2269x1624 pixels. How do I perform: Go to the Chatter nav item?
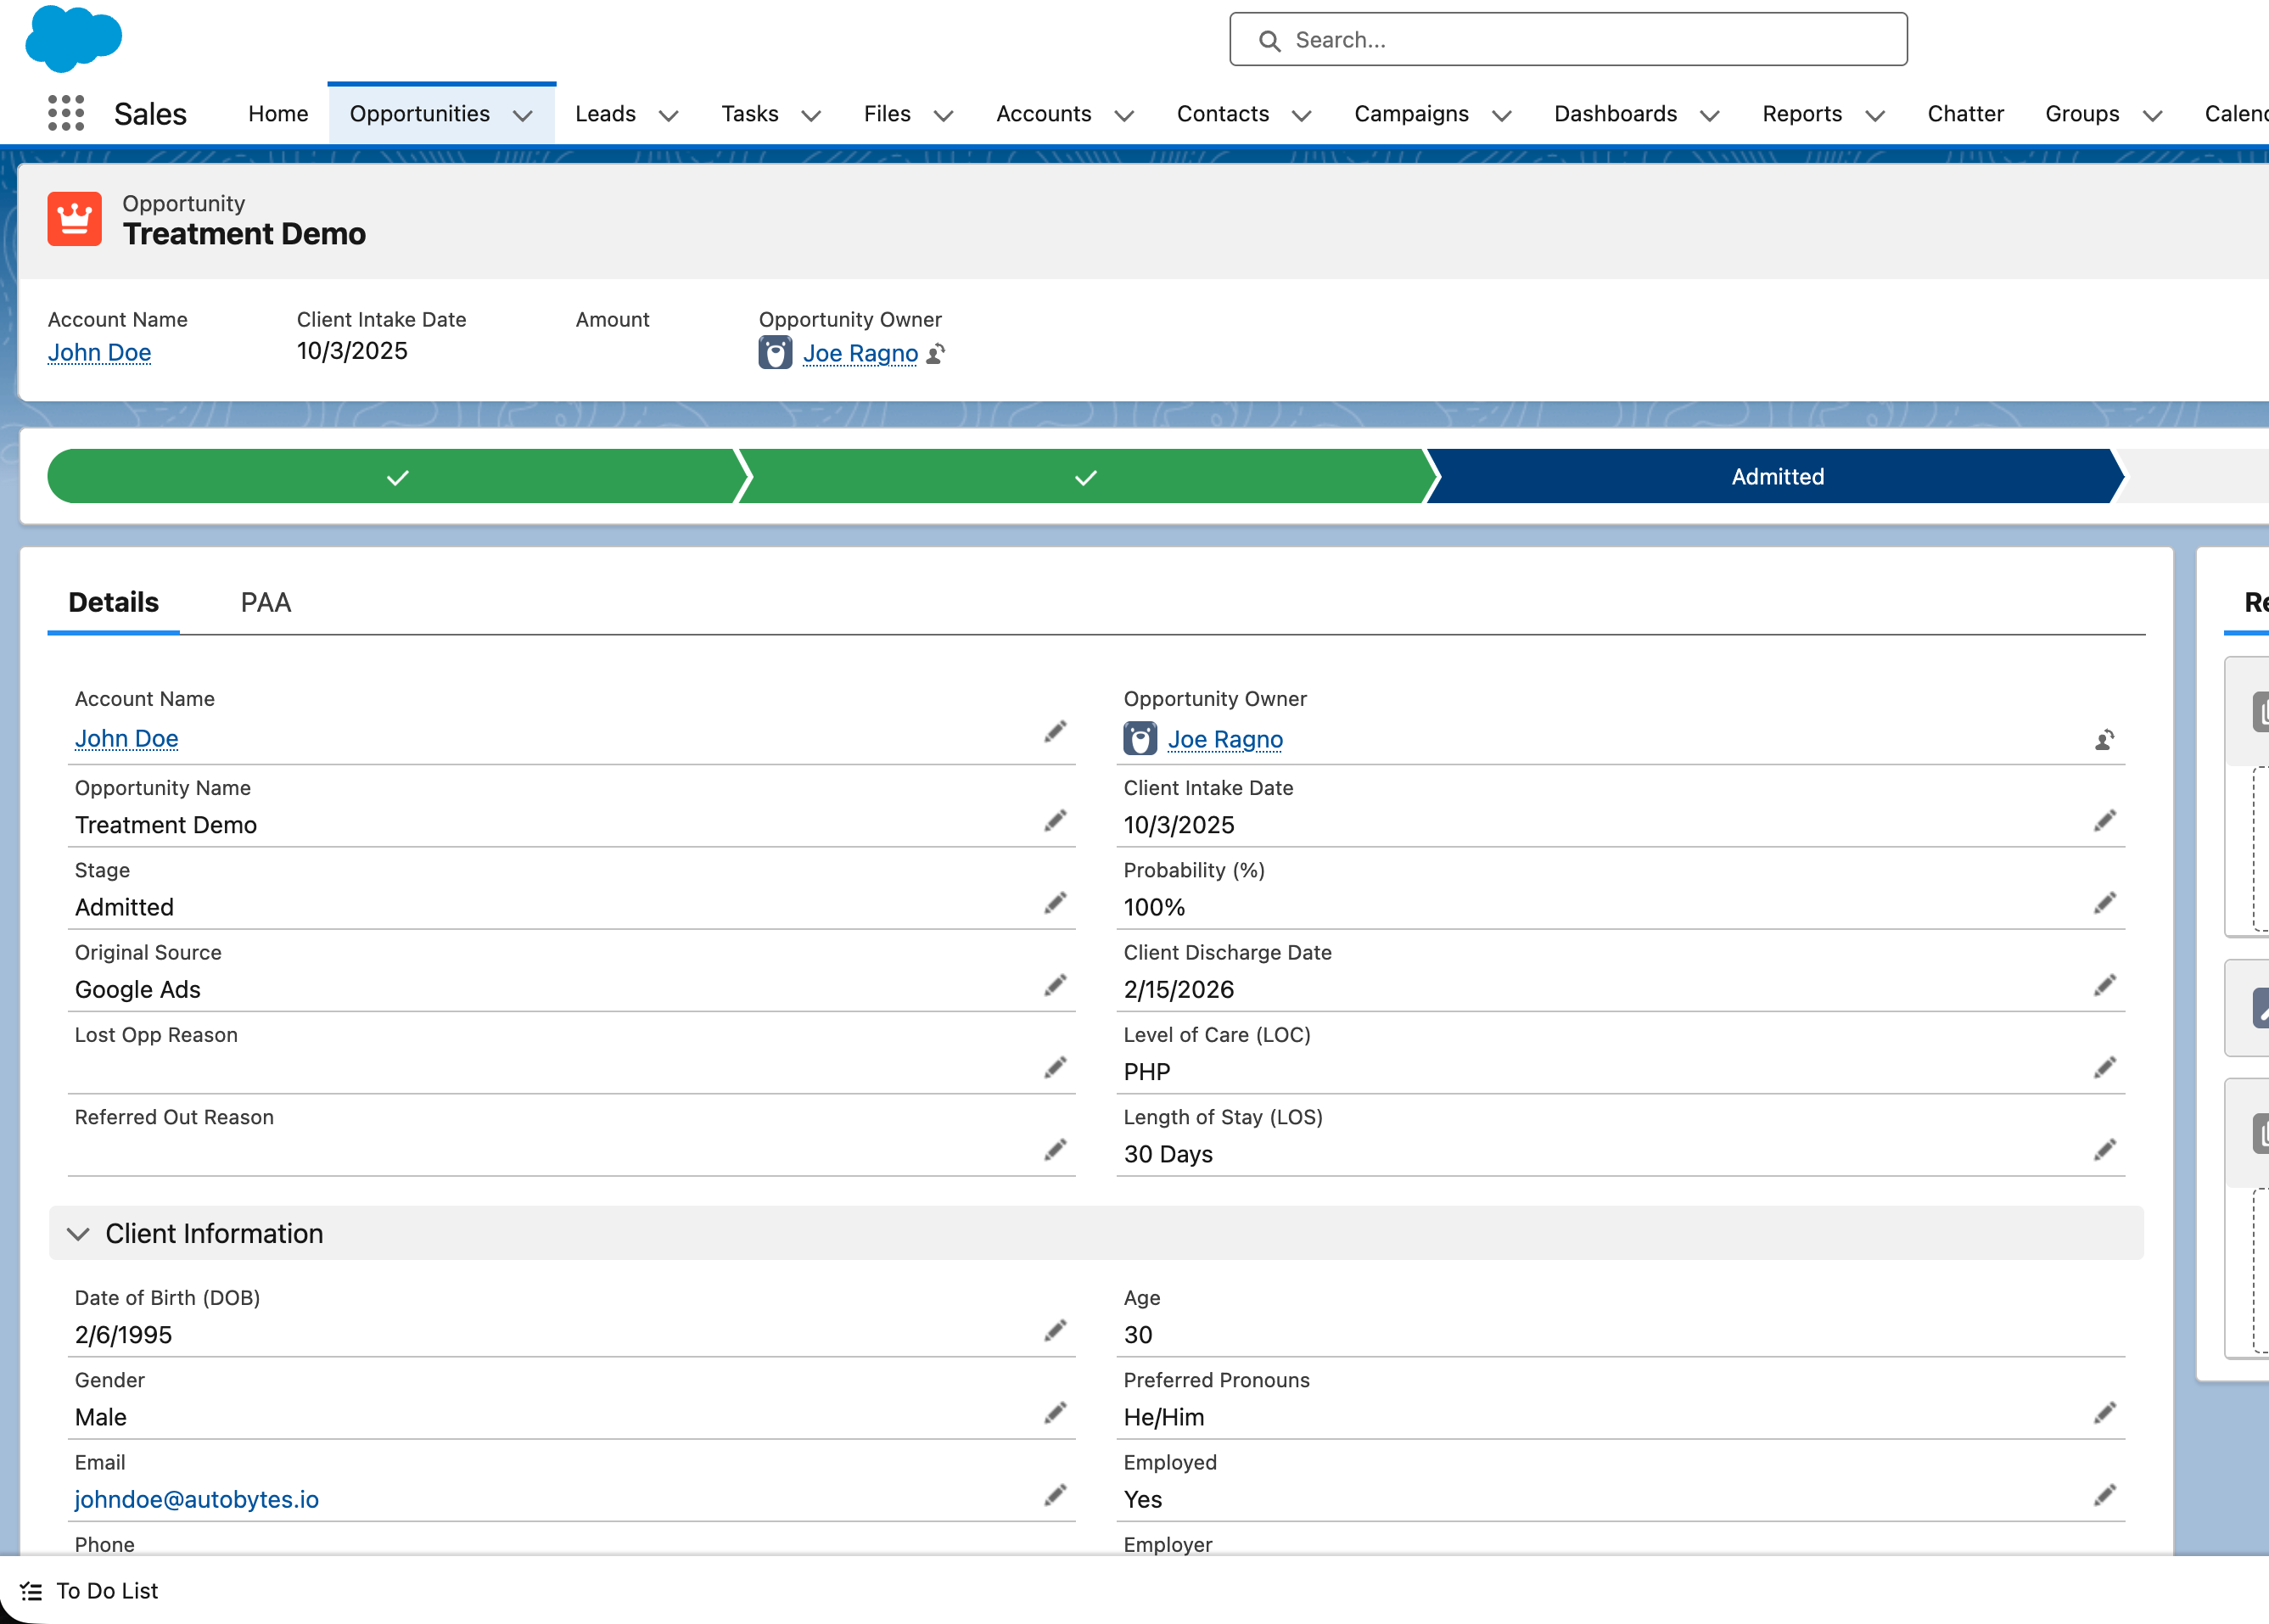tap(1965, 114)
